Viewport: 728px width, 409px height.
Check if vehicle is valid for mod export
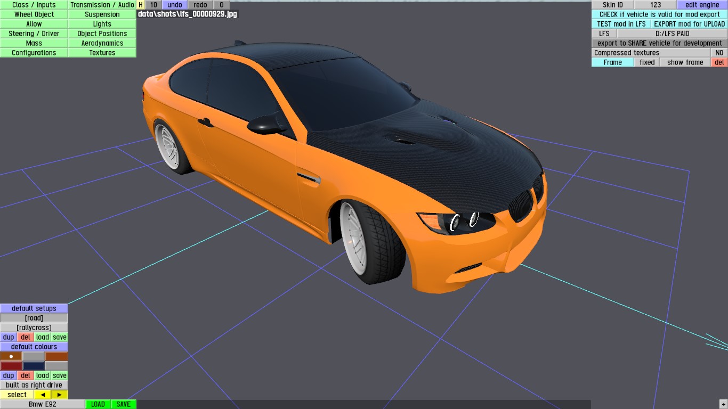(660, 14)
